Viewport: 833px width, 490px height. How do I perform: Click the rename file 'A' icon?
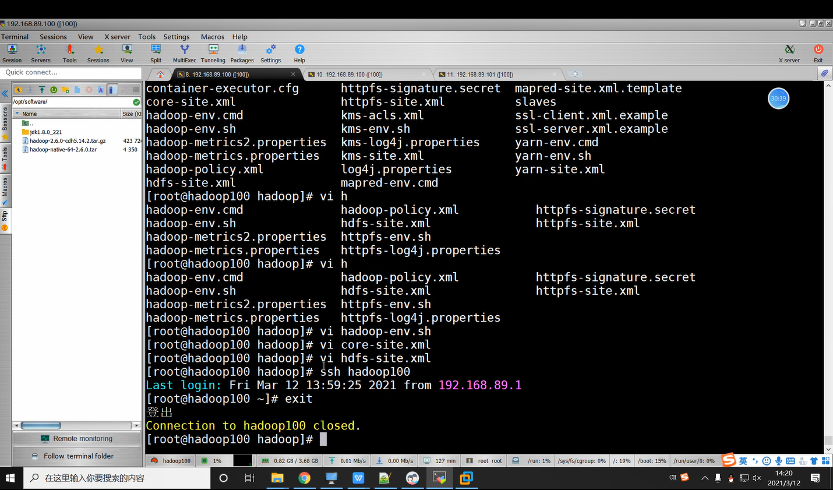tap(101, 90)
